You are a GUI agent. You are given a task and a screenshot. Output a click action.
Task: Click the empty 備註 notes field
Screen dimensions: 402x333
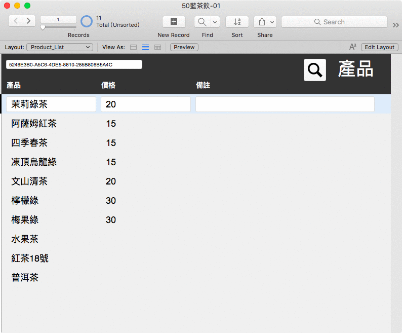click(x=285, y=104)
